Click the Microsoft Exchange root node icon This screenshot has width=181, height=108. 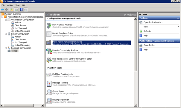[2, 14]
